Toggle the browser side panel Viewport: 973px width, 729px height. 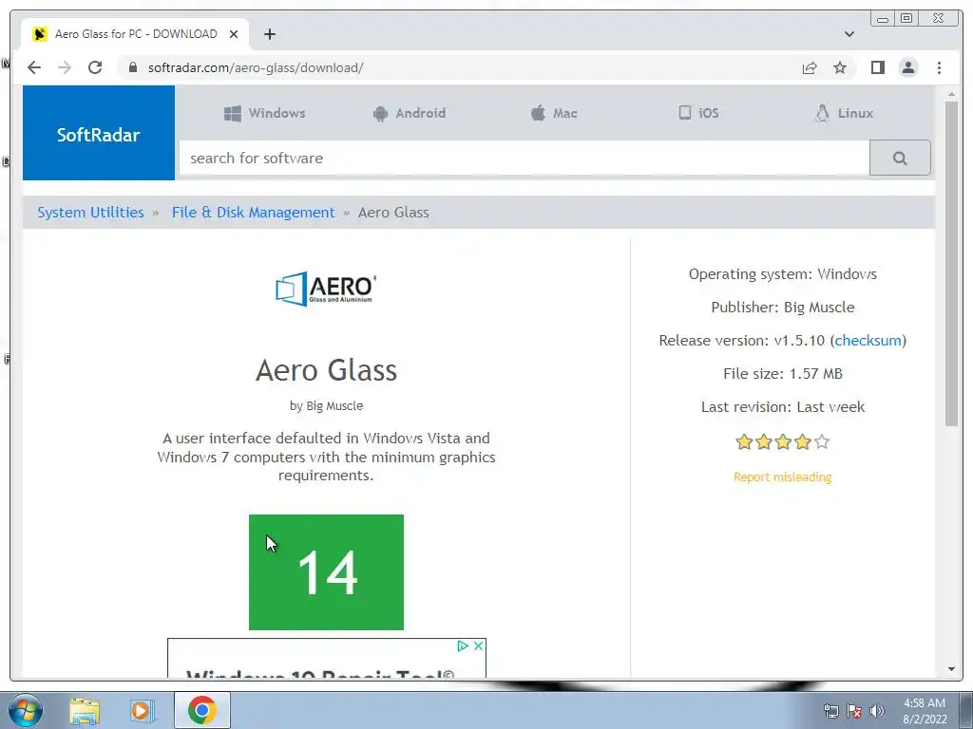pyautogui.click(x=877, y=67)
